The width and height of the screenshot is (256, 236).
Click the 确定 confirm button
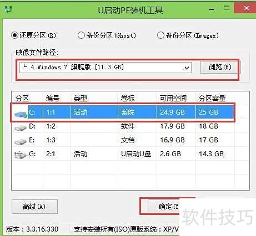164,206
